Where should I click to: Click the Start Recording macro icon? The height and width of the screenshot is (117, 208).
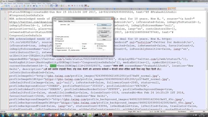72,6
